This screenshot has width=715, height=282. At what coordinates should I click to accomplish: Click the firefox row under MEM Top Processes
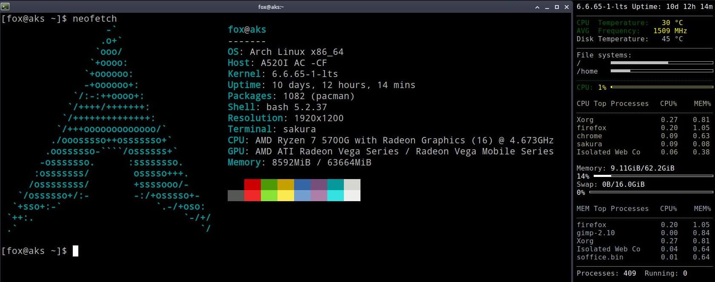click(x=643, y=225)
